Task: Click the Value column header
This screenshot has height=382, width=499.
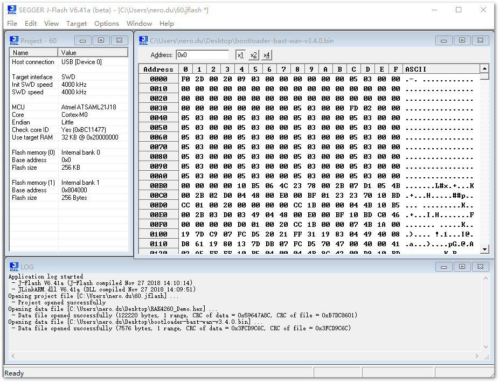Action: click(93, 52)
